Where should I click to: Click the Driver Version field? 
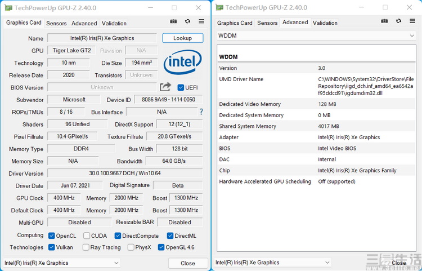[x=125, y=173]
